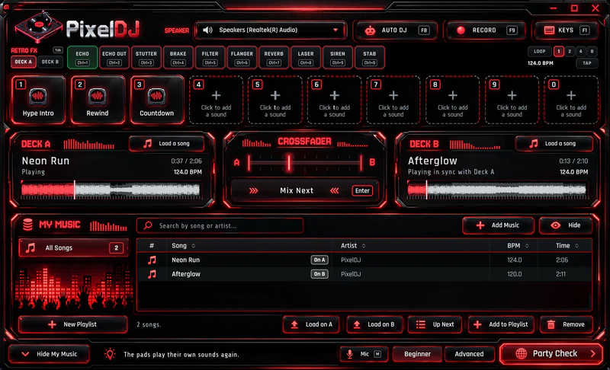Click the crossfader slider handle

coord(289,162)
